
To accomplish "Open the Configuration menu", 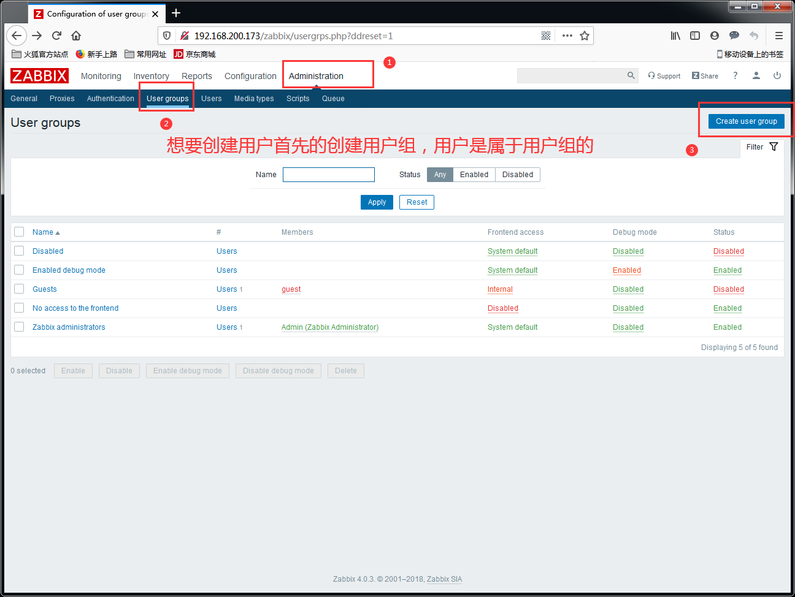I will 250,76.
